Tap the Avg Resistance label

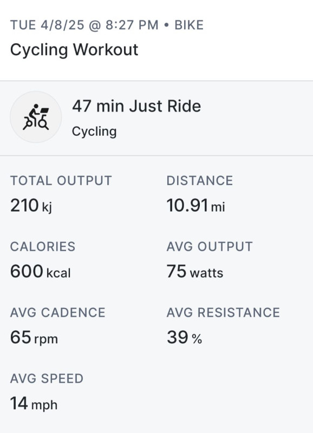223,313
